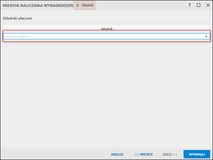The width and height of the screenshot is (213, 160).
Task: Run the wizard with Wykonaj
Action: coord(197,154)
